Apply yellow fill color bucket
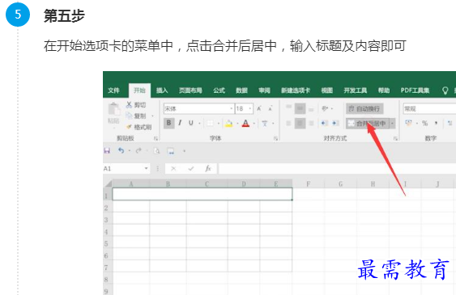Screen dimensions: 456x295 pyautogui.click(x=229, y=124)
